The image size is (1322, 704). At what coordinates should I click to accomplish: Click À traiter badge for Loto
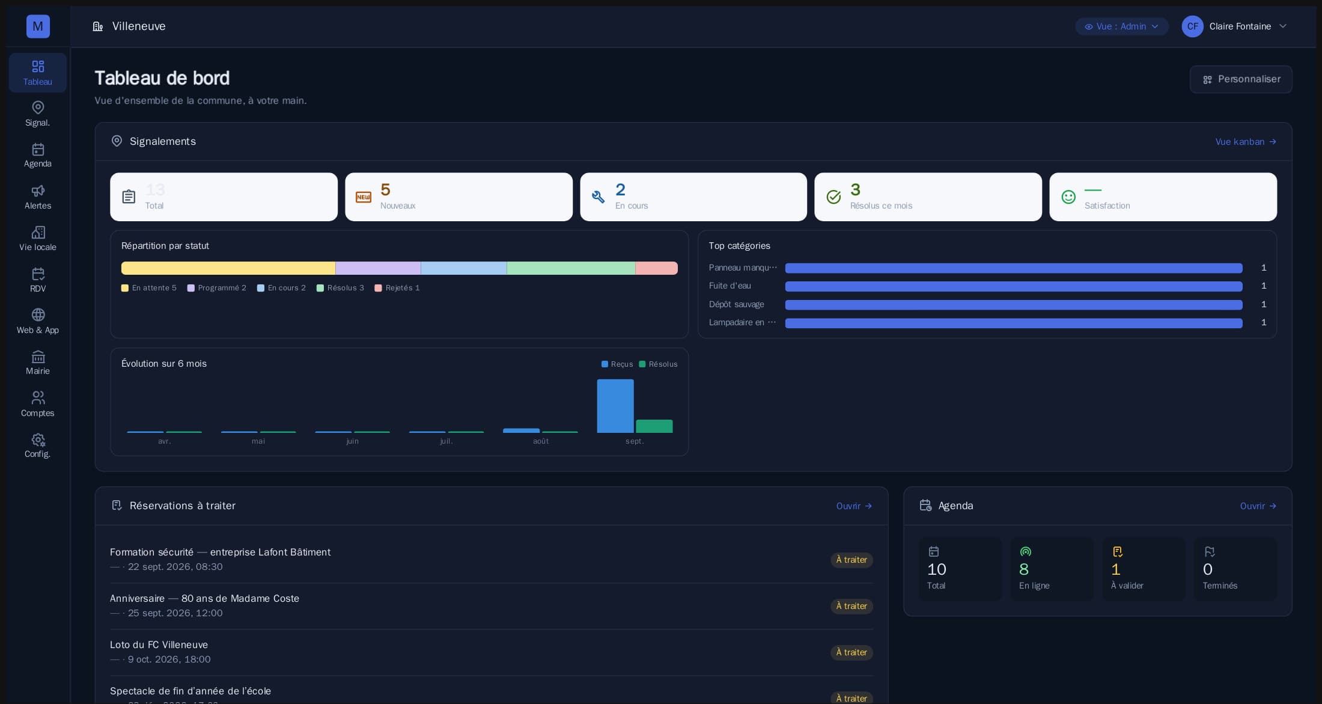point(851,652)
